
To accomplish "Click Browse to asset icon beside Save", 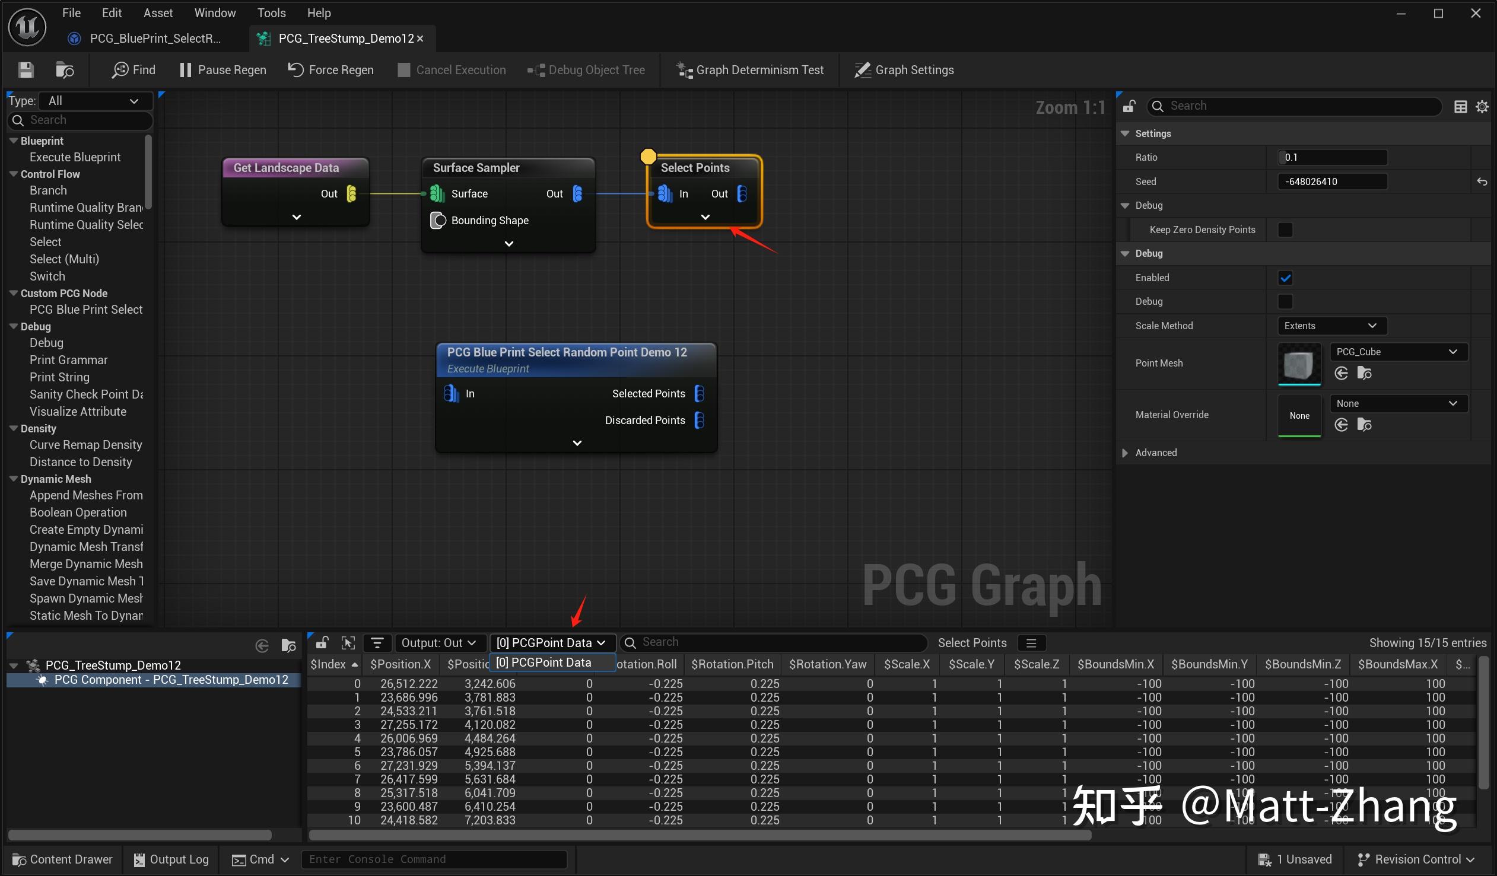I will coord(64,70).
